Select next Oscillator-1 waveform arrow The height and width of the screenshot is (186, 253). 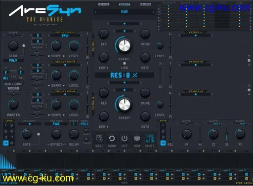pos(82,36)
